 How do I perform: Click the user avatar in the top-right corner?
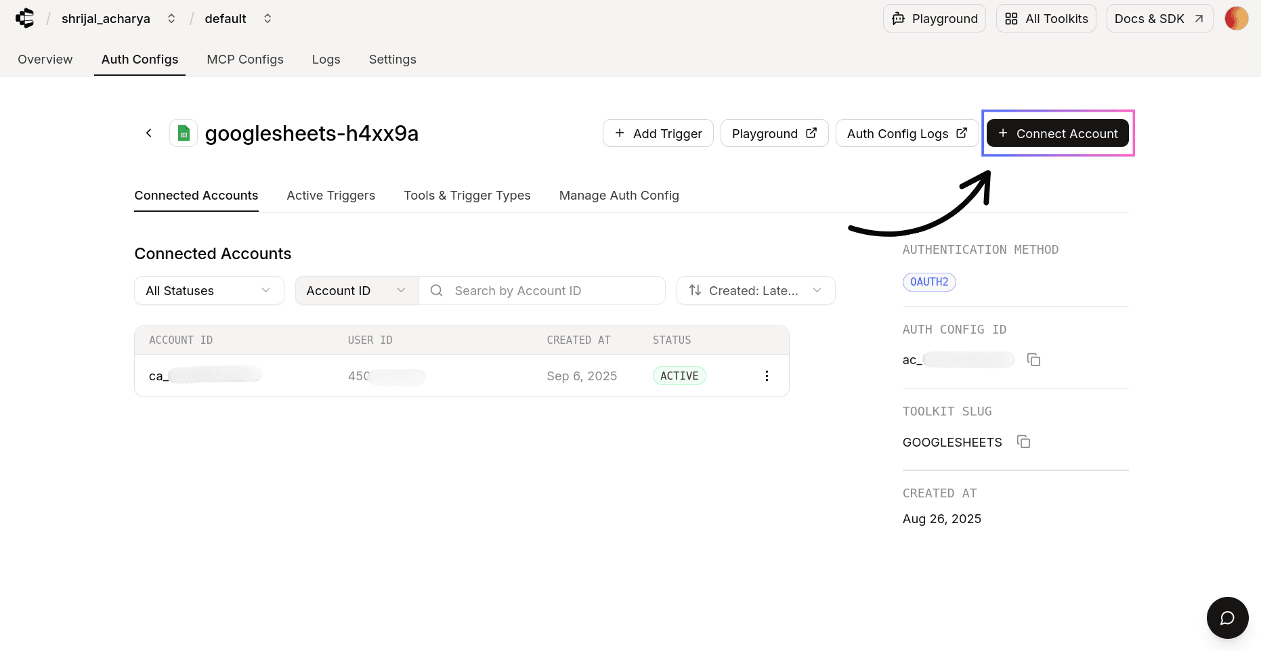(x=1237, y=18)
